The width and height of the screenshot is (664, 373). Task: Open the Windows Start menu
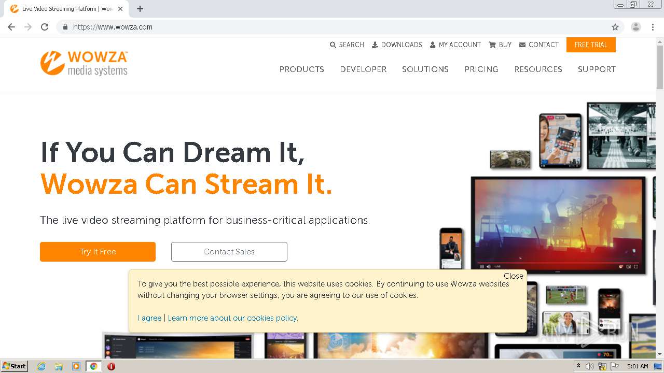point(15,366)
